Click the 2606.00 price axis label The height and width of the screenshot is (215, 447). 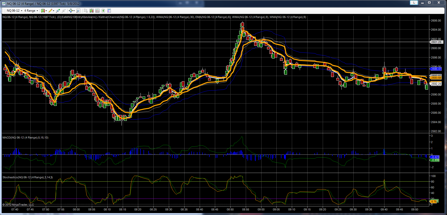tap(436, 21)
